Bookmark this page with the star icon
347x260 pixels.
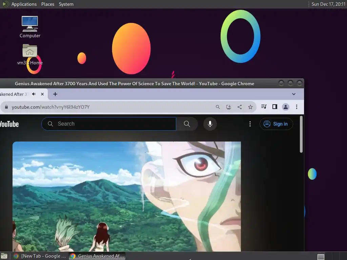click(x=250, y=107)
